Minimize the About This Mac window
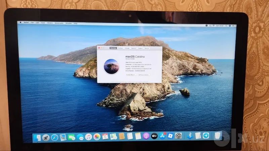 [x=102, y=48]
